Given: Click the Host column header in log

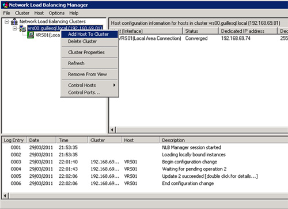Looking at the screenshot, I should pyautogui.click(x=141, y=140).
